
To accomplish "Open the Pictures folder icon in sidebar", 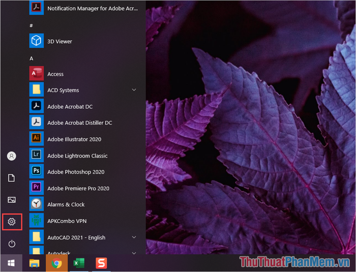I will tap(12, 200).
